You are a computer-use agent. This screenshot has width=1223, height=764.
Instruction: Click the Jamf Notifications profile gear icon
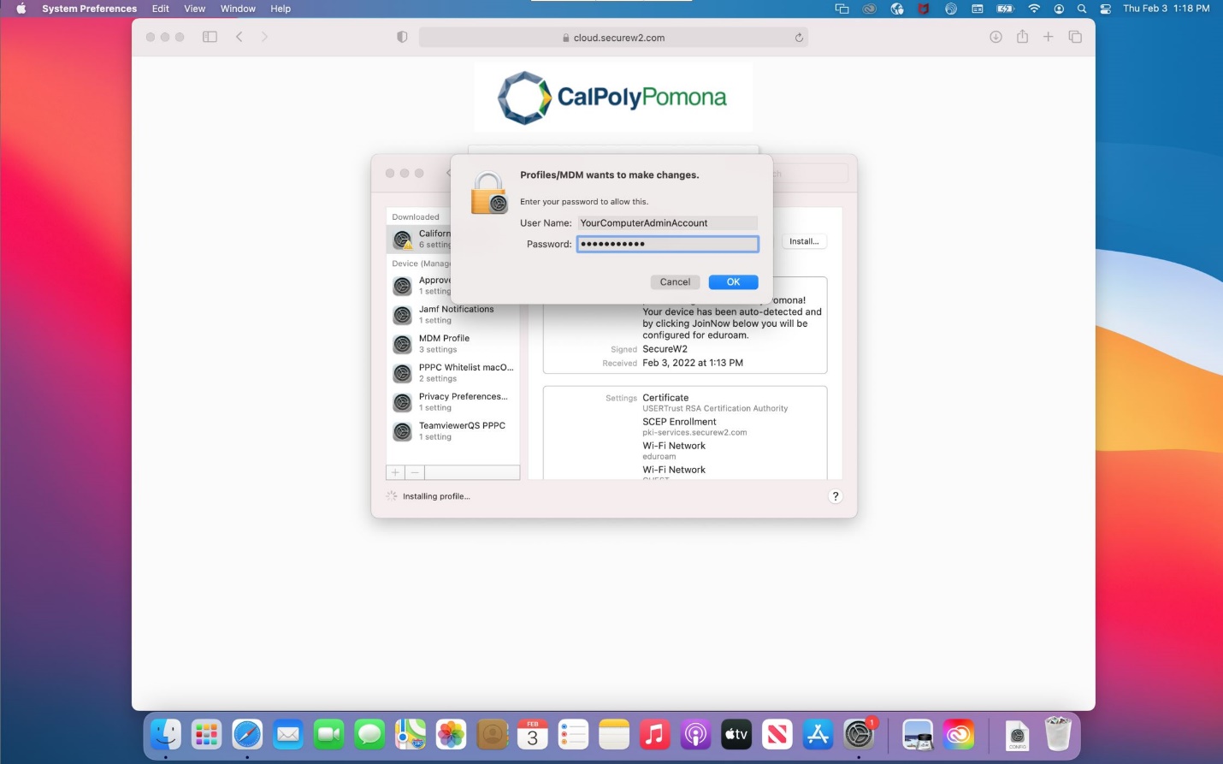click(x=403, y=316)
